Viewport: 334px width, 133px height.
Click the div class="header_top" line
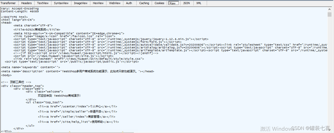[22, 86]
